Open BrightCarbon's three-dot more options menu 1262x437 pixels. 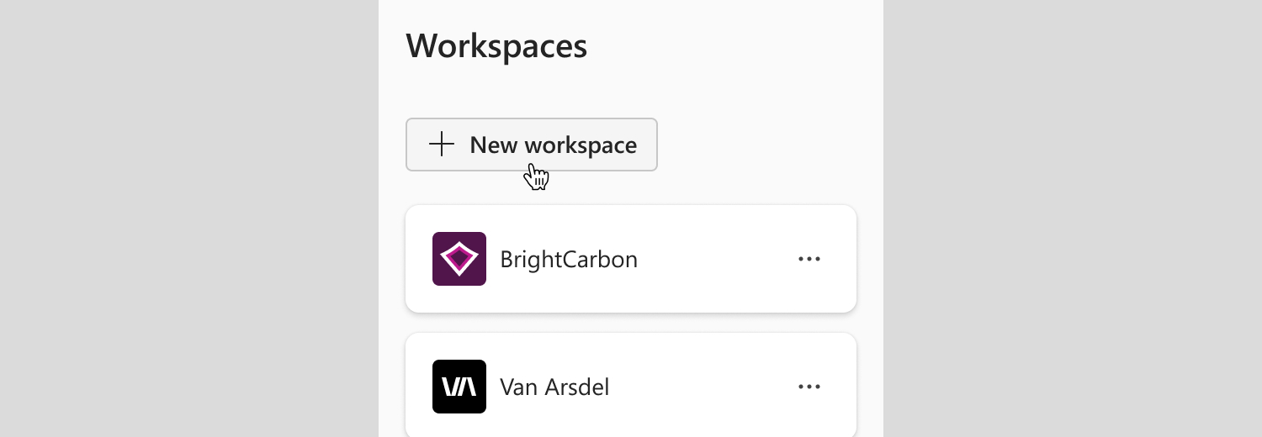[x=809, y=259]
